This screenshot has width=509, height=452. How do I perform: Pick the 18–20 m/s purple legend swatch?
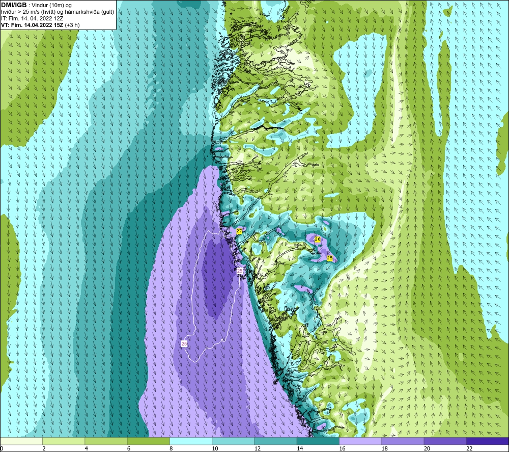click(x=403, y=441)
